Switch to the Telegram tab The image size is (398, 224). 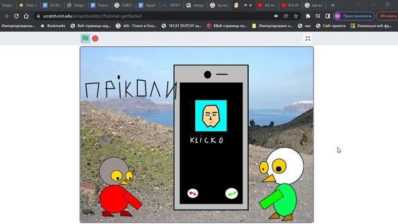[76, 5]
